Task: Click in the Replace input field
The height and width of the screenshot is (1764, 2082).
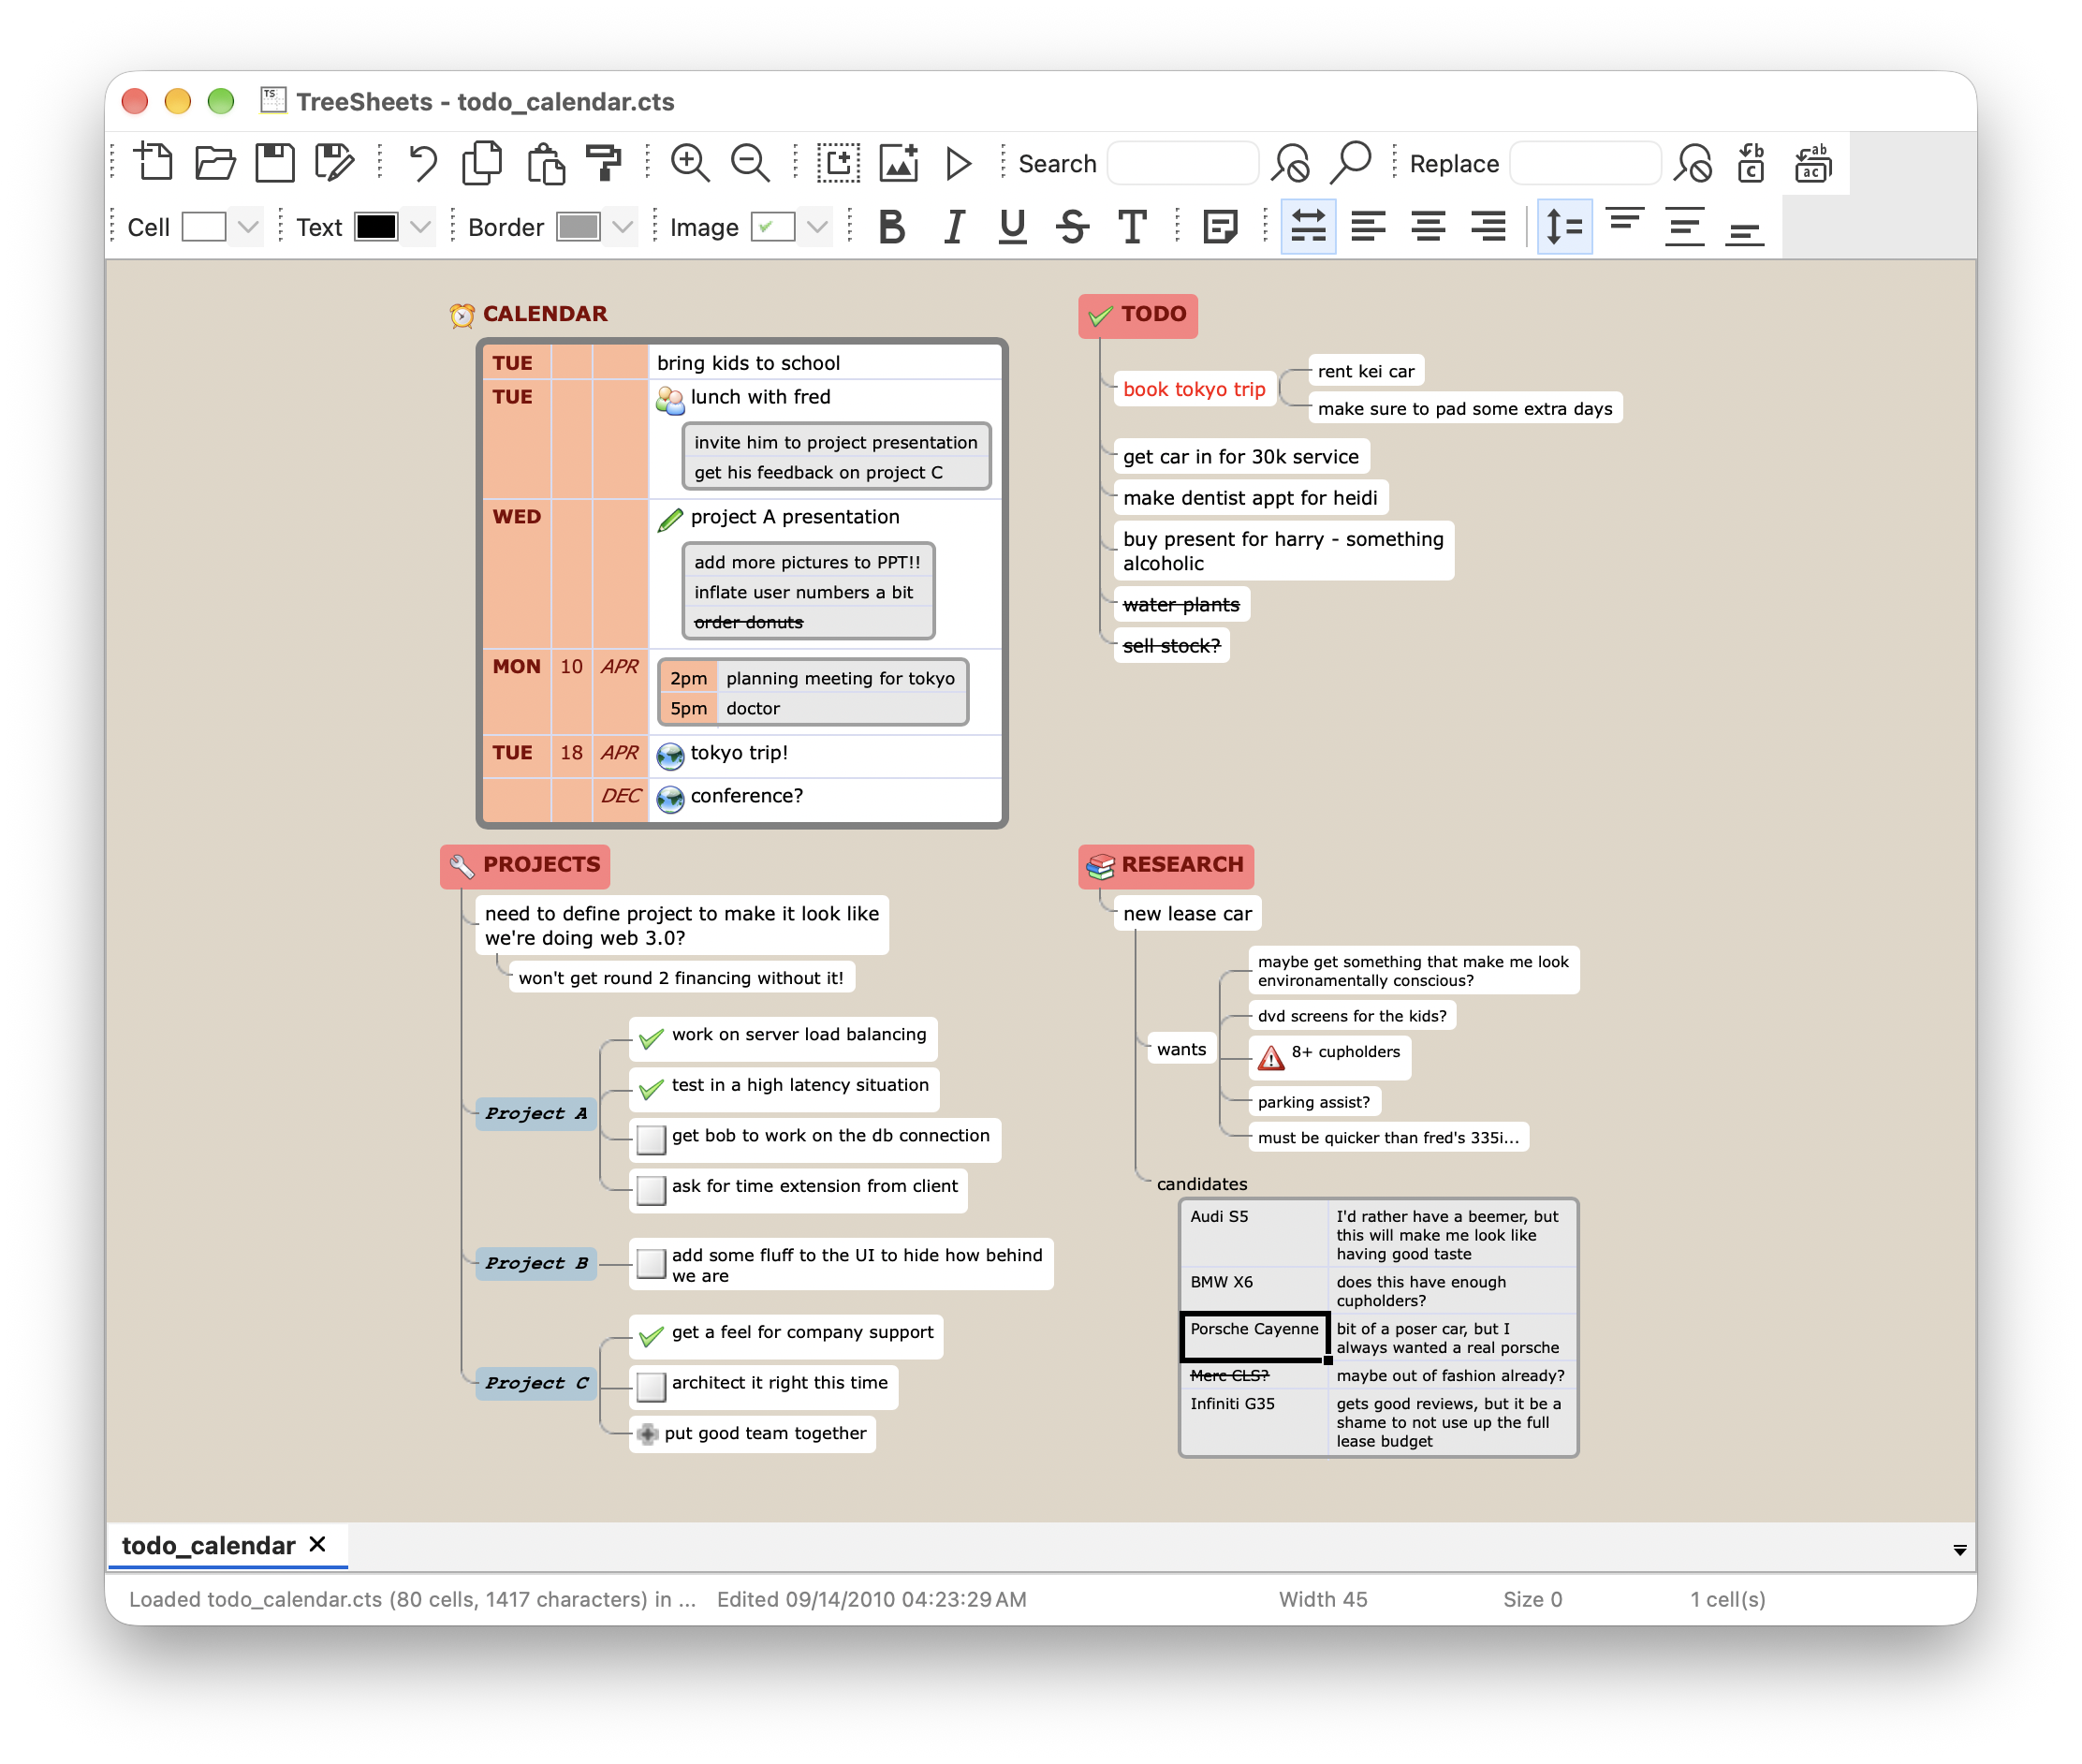Action: (x=1584, y=163)
